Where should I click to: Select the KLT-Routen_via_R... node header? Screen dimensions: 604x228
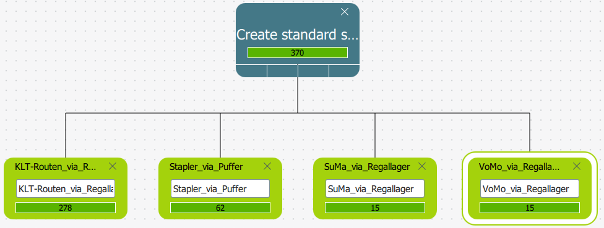tap(56, 166)
